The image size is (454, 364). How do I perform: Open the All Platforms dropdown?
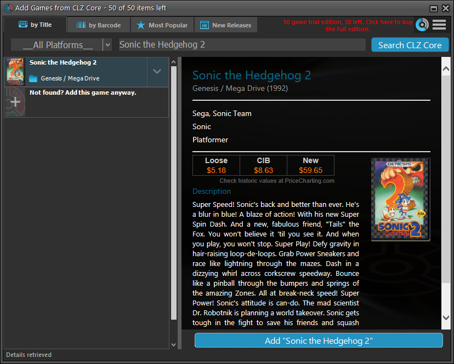point(56,45)
